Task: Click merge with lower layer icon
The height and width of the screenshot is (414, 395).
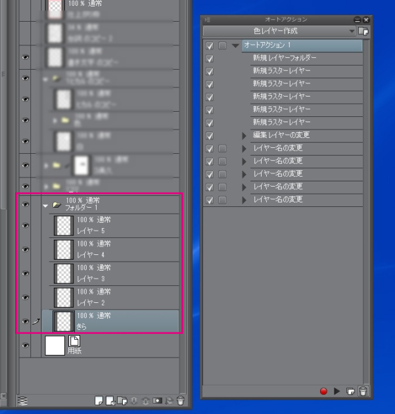Action: coord(145,401)
